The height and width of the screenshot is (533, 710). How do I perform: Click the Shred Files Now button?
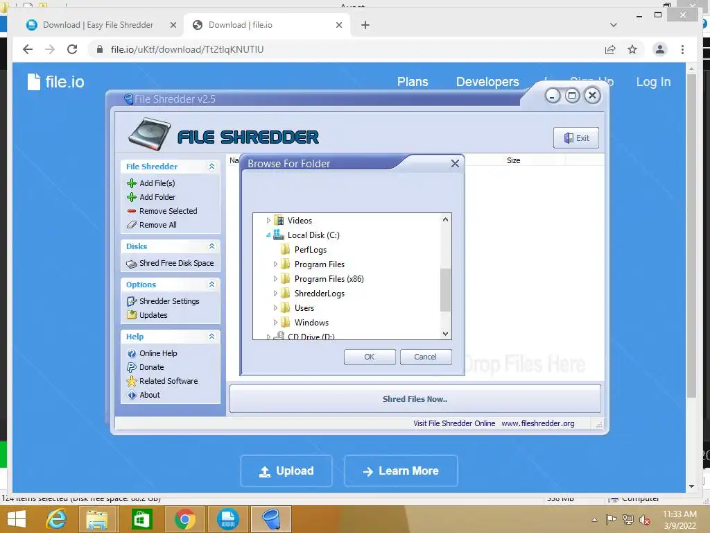coord(415,399)
